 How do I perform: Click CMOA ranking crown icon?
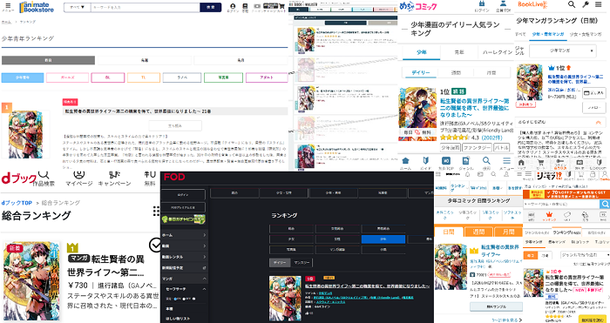(x=549, y=215)
